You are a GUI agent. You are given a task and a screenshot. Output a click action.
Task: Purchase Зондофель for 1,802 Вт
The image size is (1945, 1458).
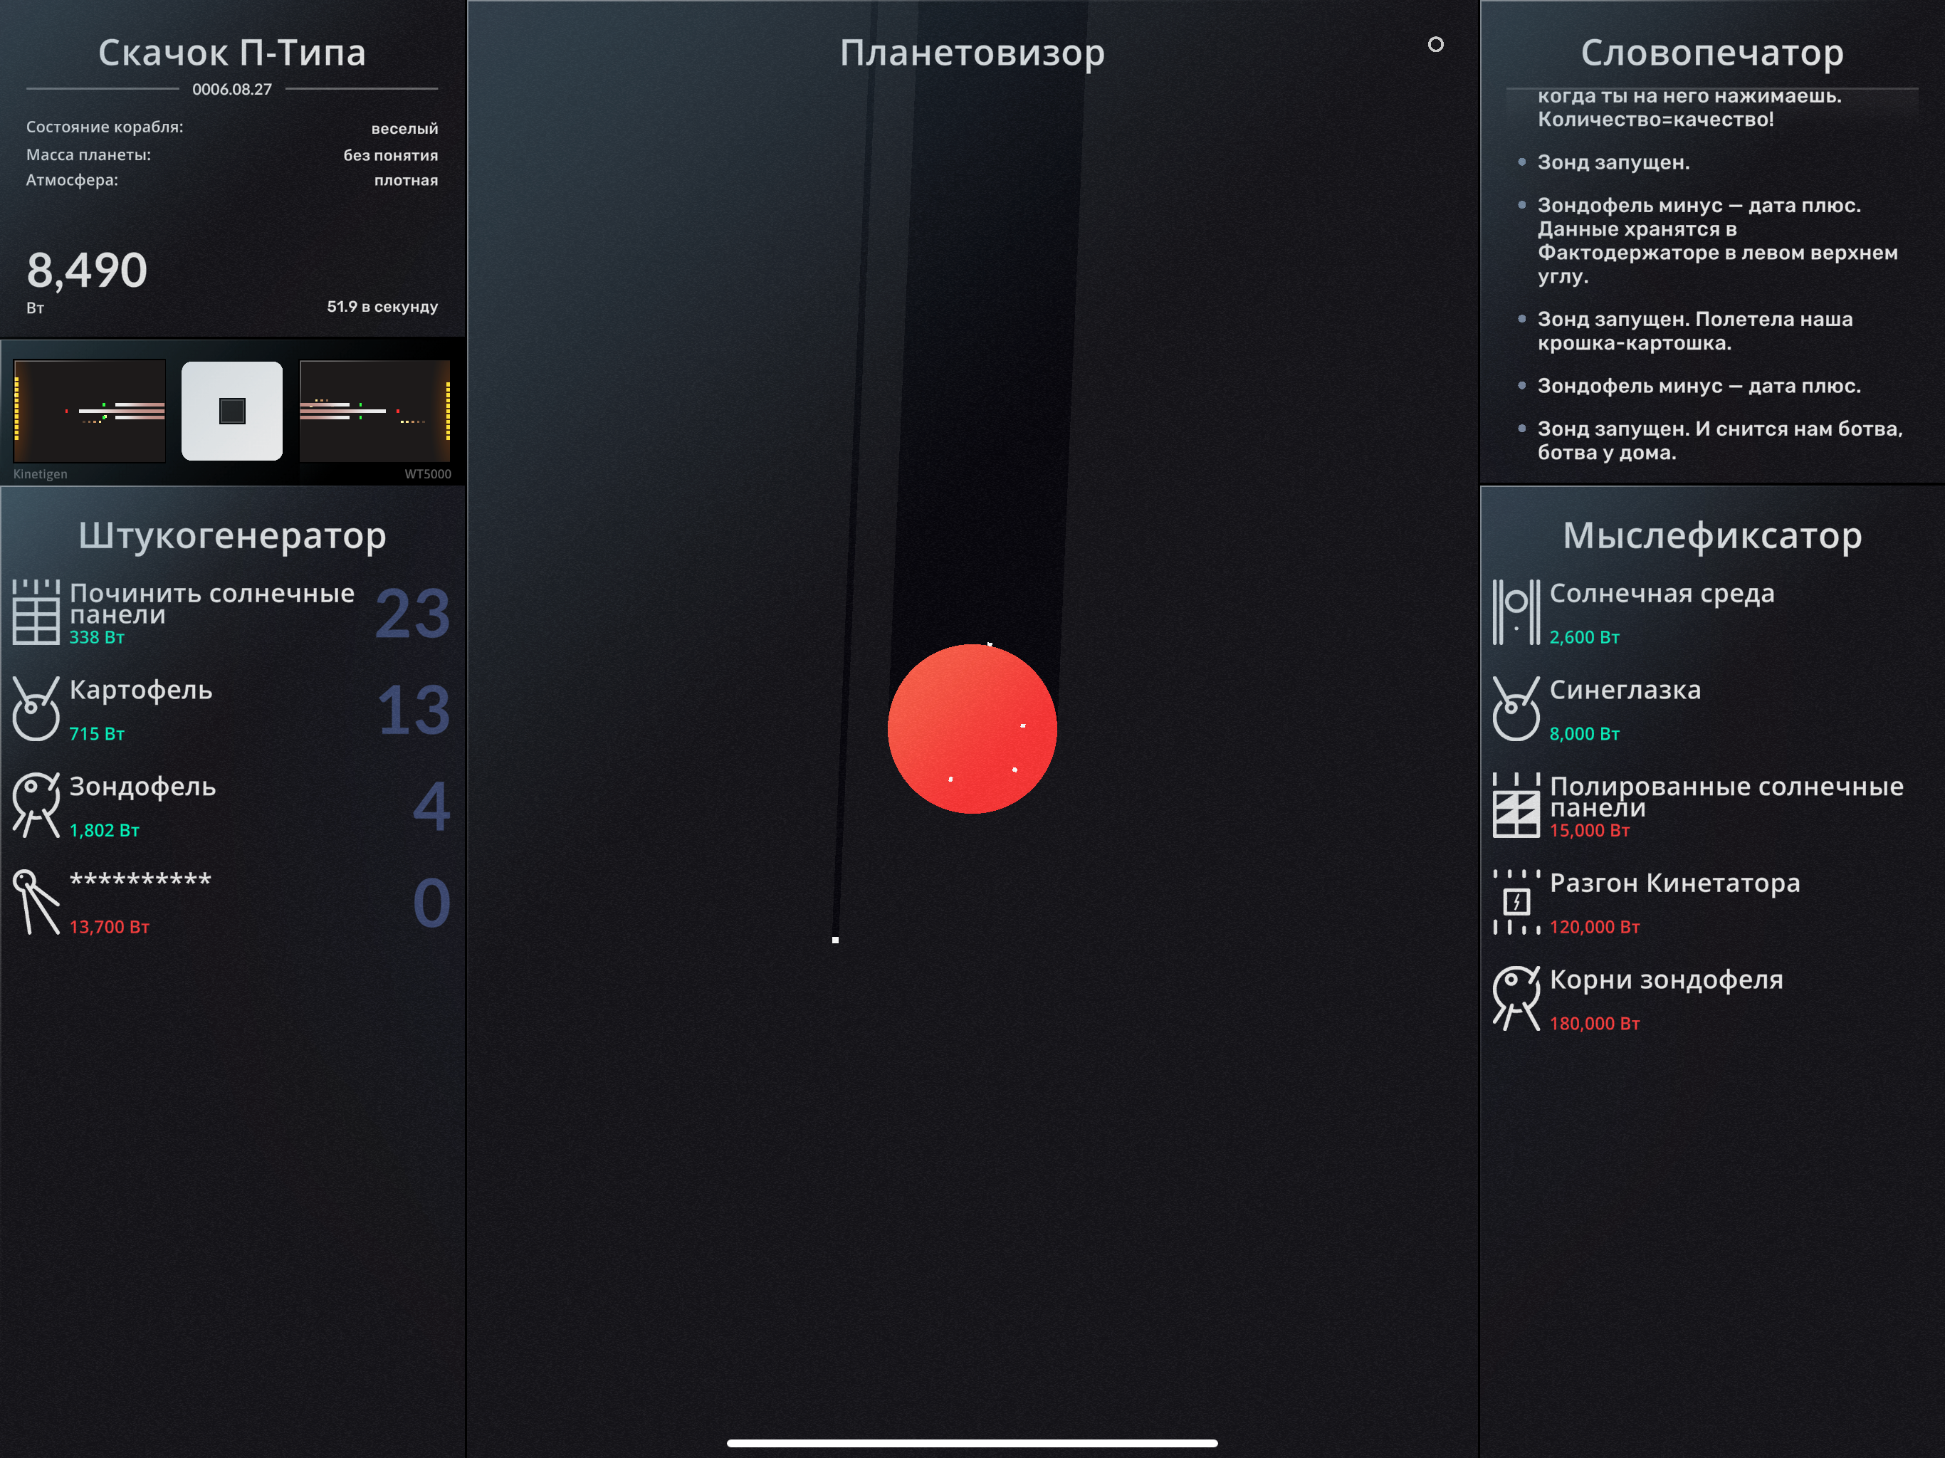point(142,805)
